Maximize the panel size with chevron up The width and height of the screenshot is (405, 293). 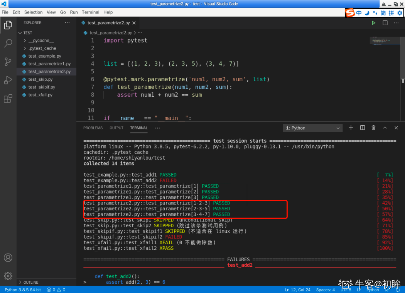pyautogui.click(x=385, y=128)
